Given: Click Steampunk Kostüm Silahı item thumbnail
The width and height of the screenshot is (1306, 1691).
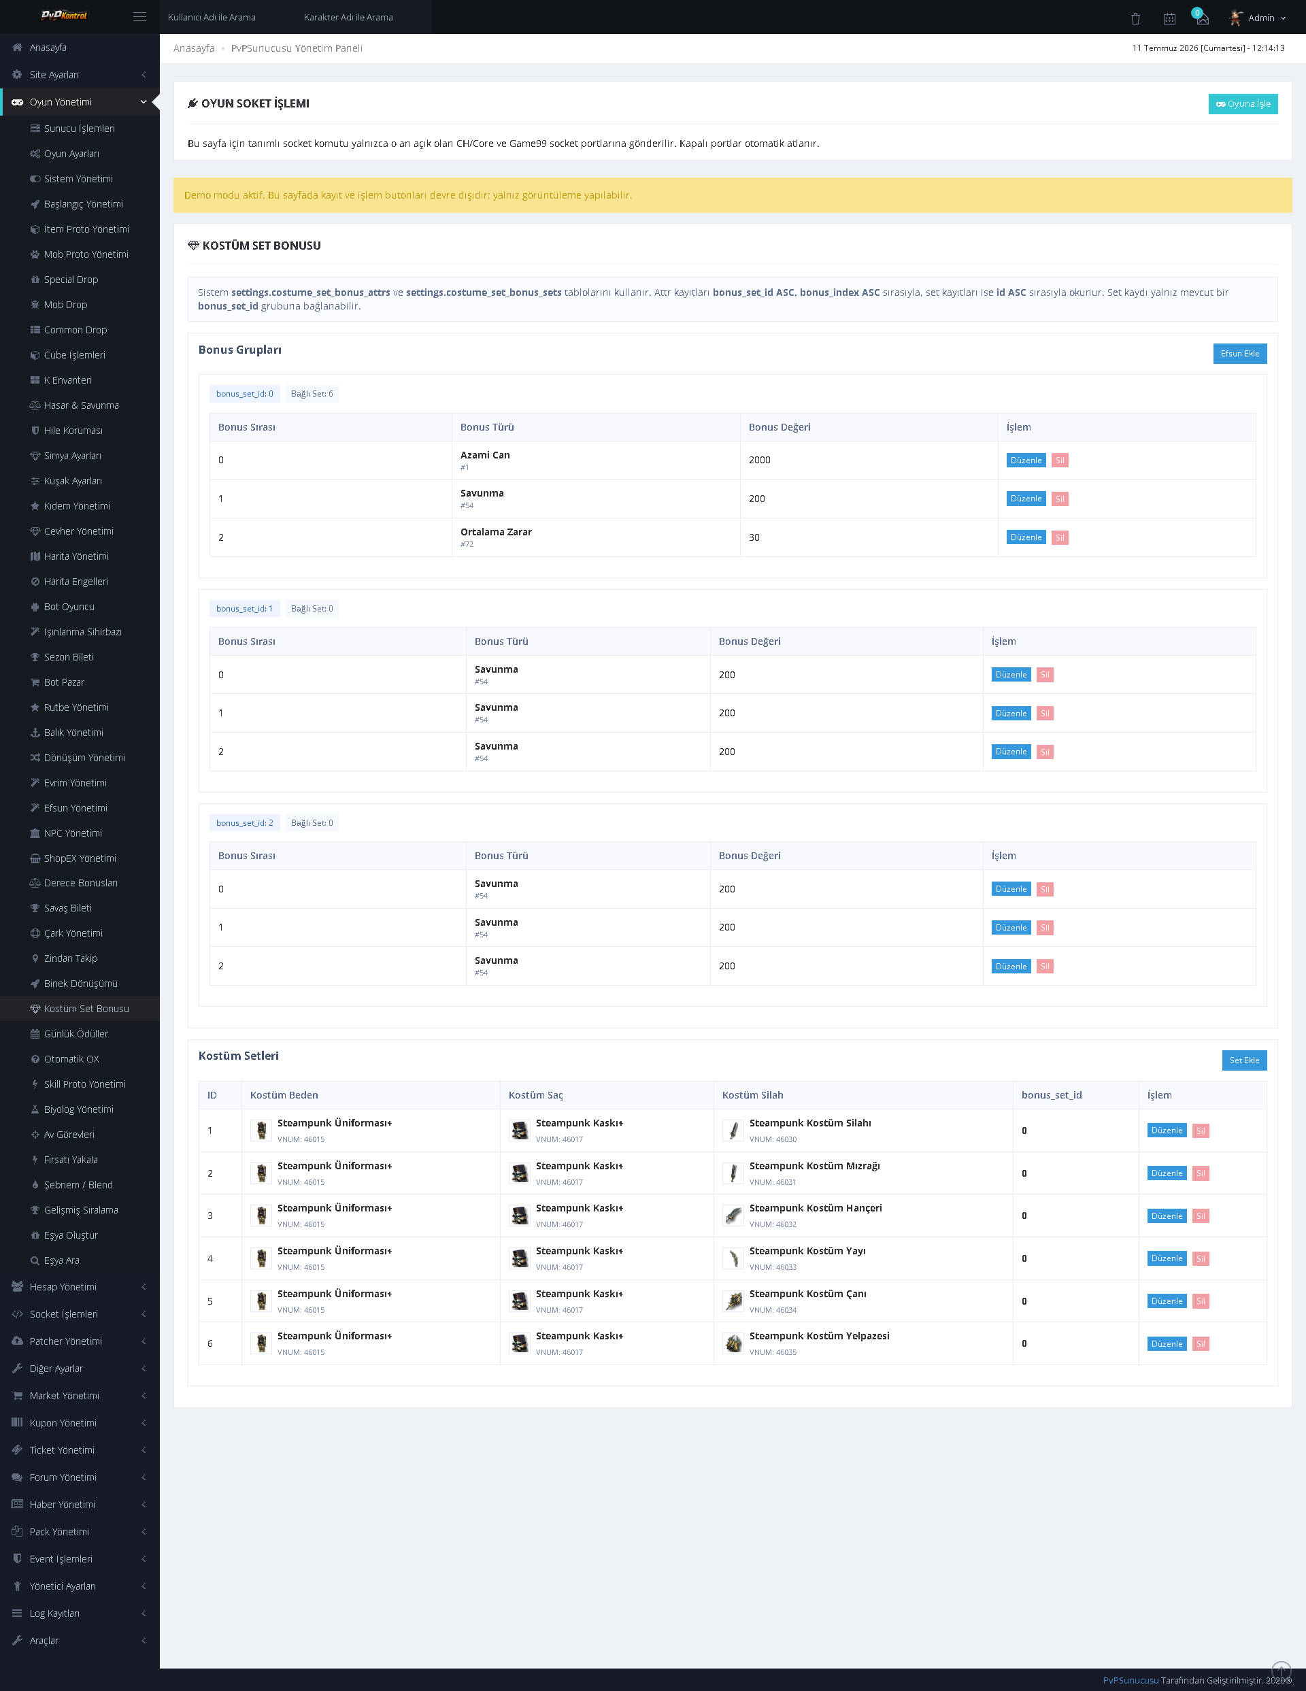Looking at the screenshot, I should tap(733, 1131).
